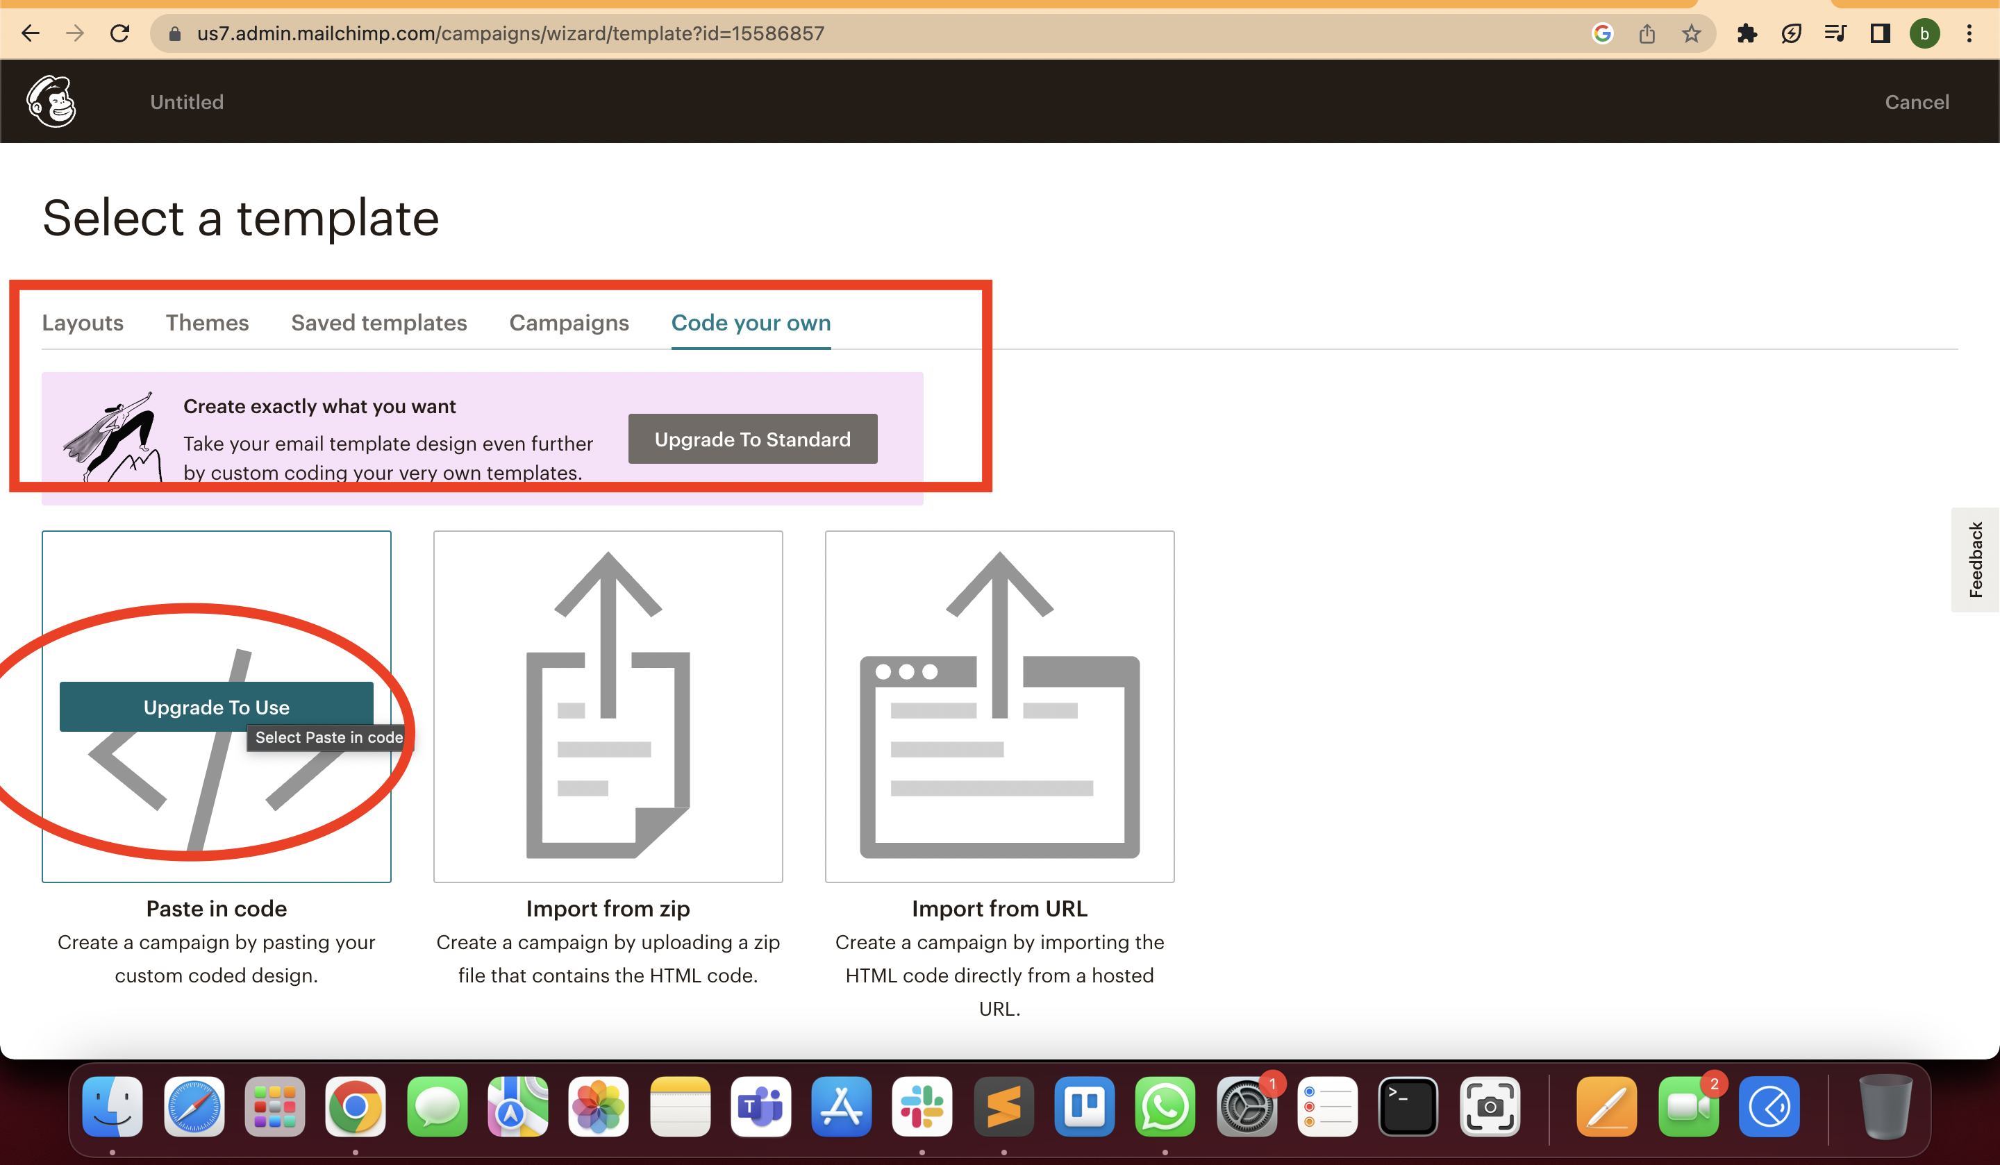The width and height of the screenshot is (2000, 1165).
Task: Select the Import from zip card
Action: click(608, 706)
